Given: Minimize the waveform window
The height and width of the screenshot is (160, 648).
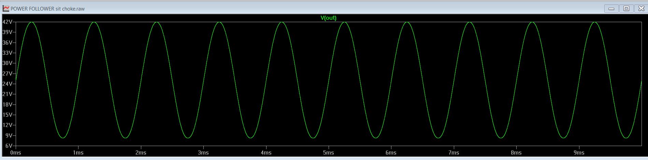Looking at the screenshot, I should [611, 9].
